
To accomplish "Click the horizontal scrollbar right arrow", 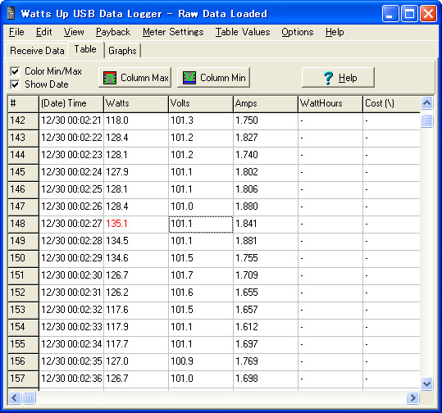I will (412, 397).
